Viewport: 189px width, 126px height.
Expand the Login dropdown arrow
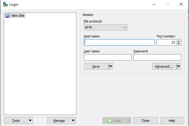129,121
